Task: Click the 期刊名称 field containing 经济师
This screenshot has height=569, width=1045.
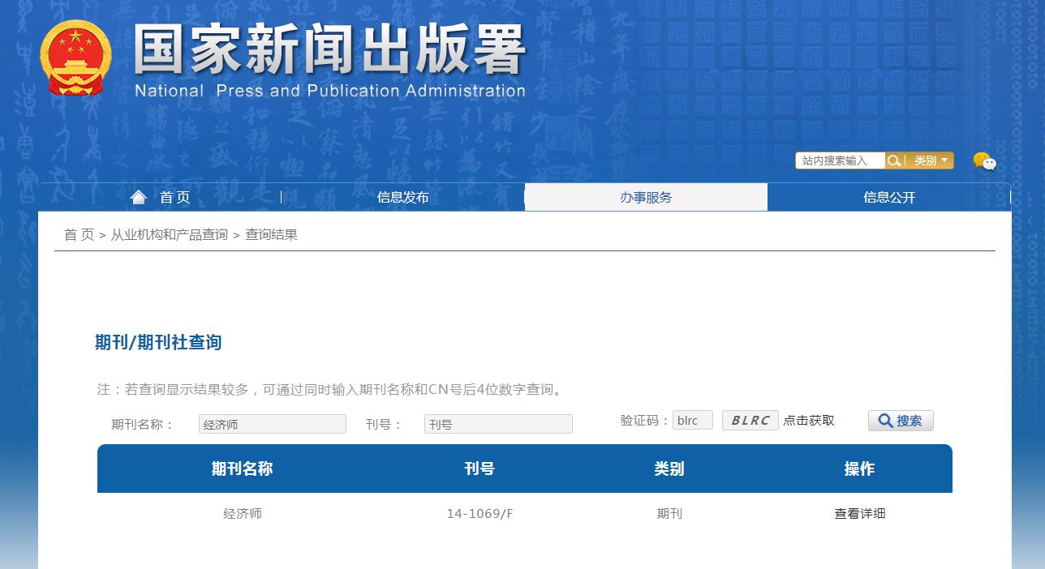Action: point(273,423)
